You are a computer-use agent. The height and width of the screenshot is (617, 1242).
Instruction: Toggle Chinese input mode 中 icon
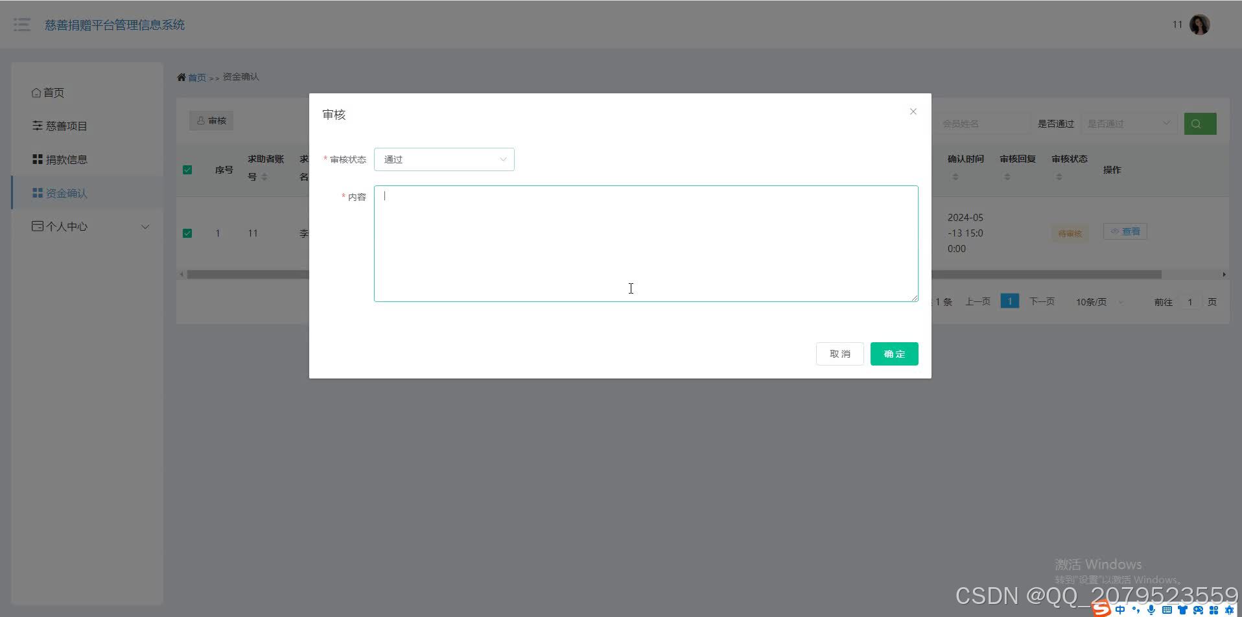click(1120, 610)
